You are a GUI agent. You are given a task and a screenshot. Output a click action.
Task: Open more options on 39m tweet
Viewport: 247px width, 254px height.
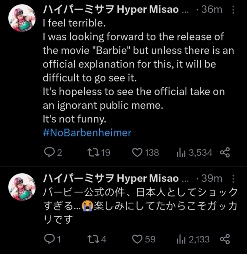(x=234, y=179)
